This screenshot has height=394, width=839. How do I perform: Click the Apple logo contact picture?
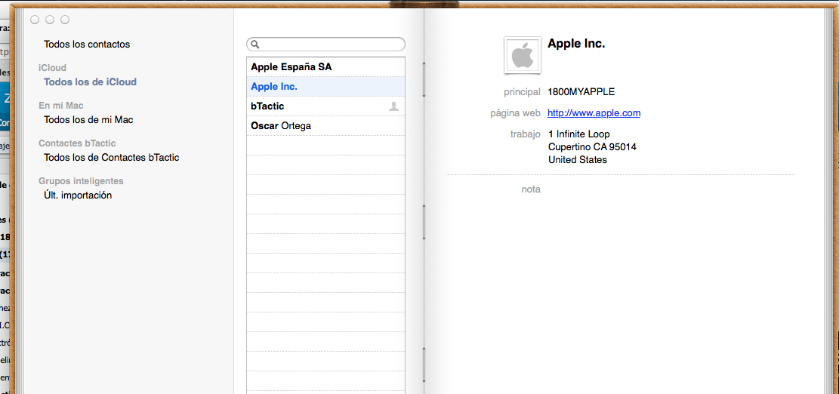pyautogui.click(x=523, y=56)
